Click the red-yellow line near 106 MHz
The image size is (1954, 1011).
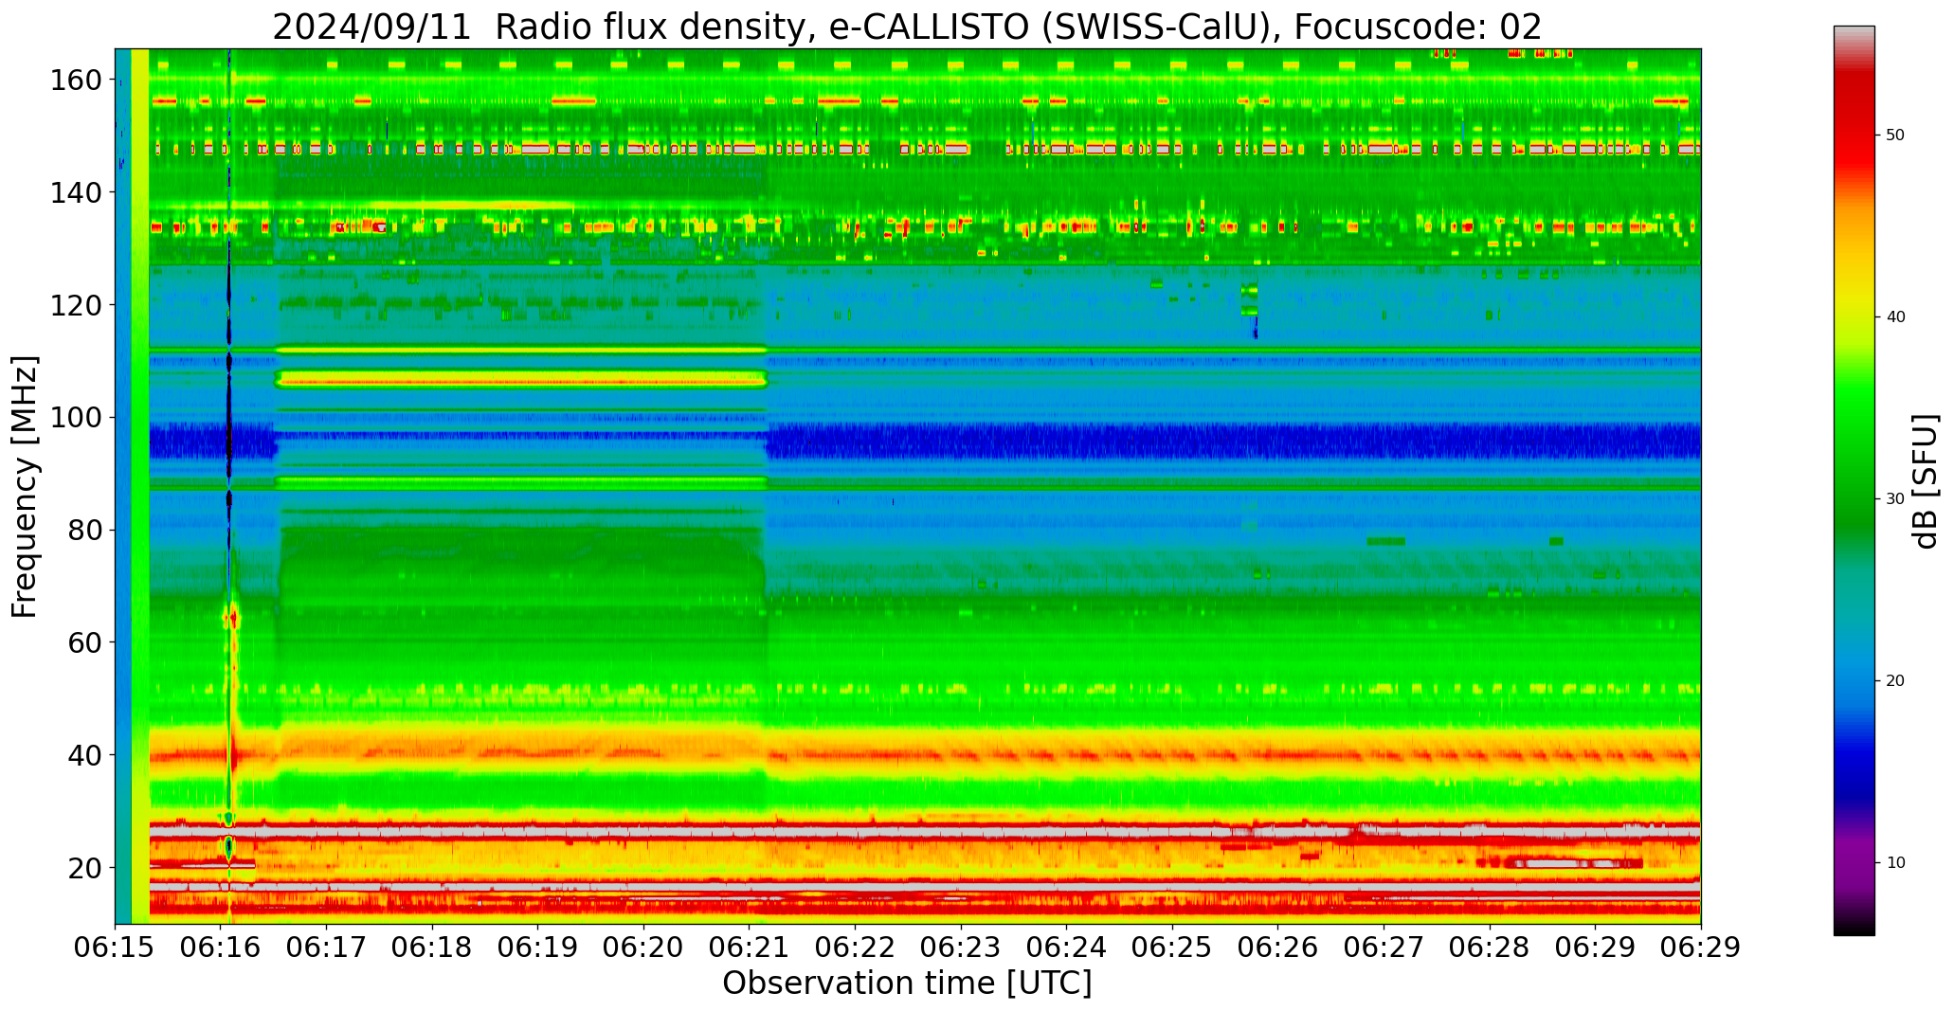(520, 382)
